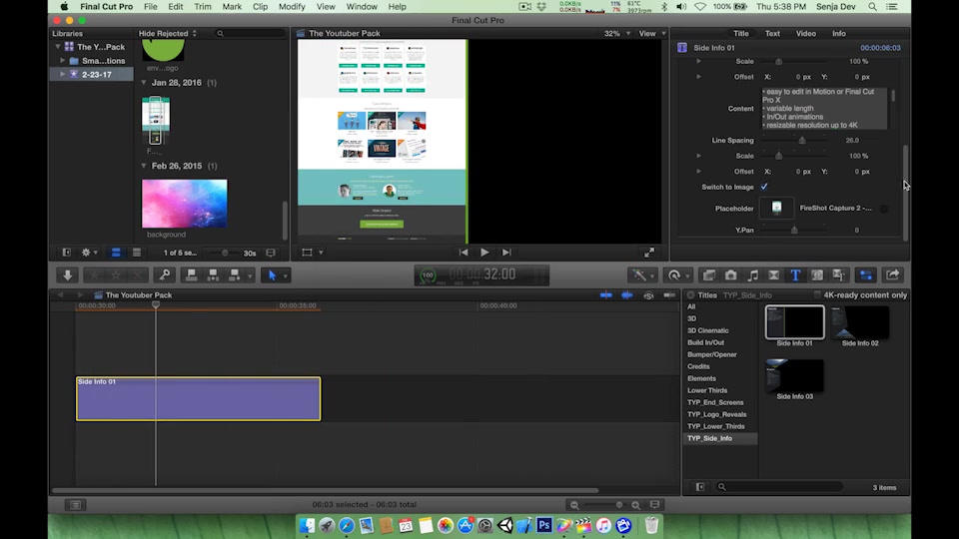Open the viewer 32% zoom dropdown
Viewport: 959px width, 539px height.
617,34
